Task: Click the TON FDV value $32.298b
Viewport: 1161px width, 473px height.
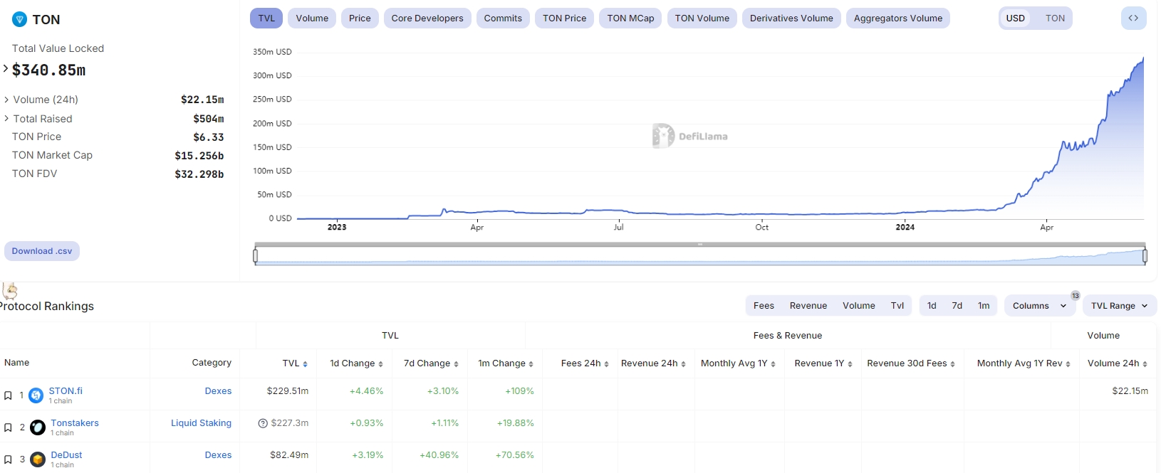Action: (x=199, y=174)
